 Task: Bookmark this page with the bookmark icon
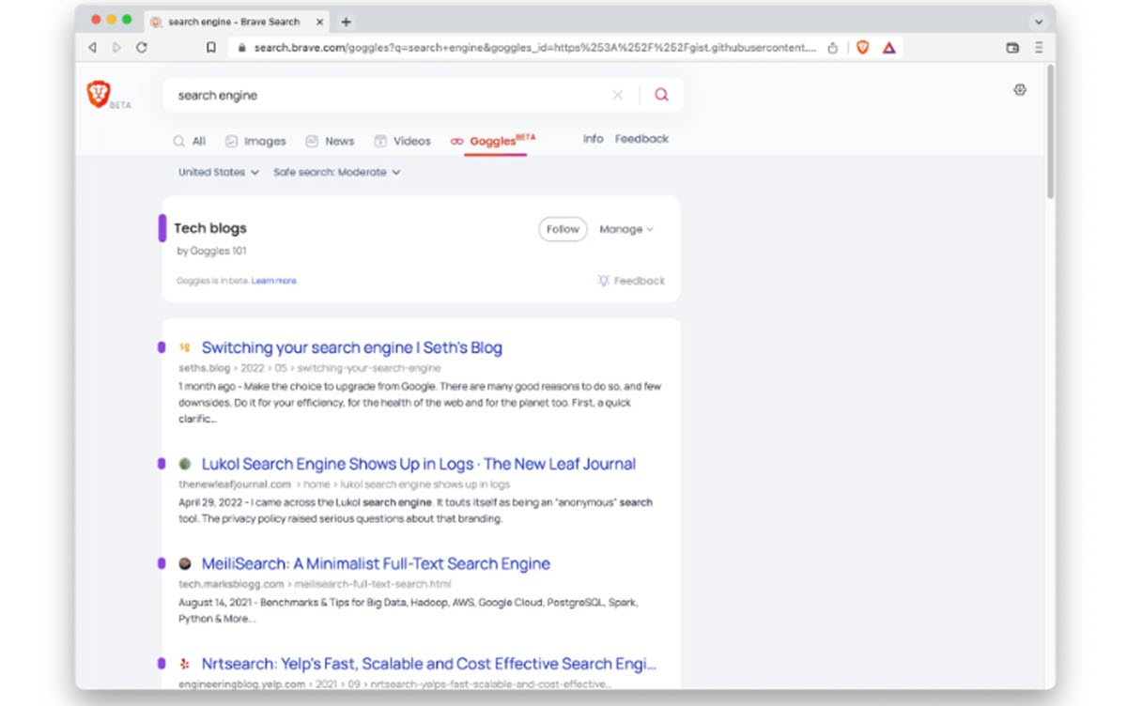click(211, 47)
